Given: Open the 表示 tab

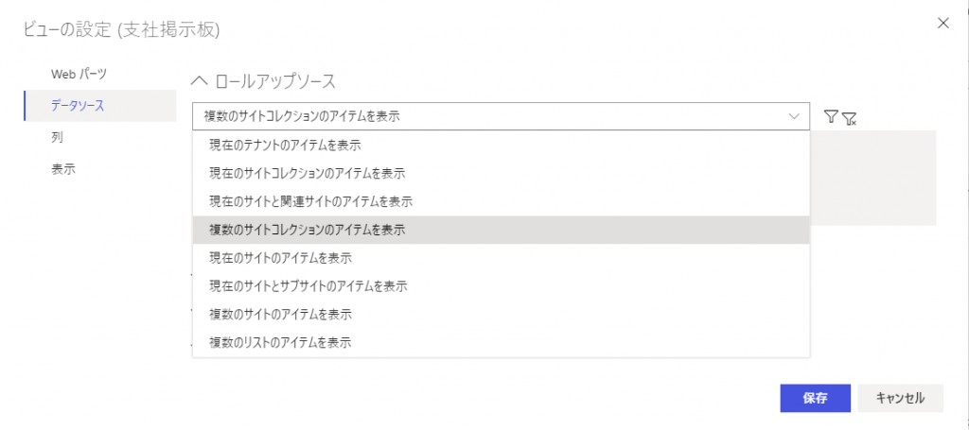Looking at the screenshot, I should click(63, 170).
